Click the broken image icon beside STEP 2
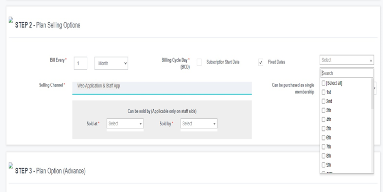This screenshot has height=192, width=383. click(11, 20)
